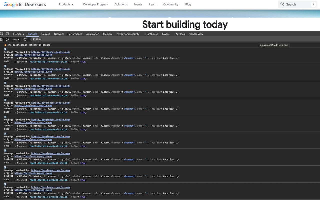Open the 'top' JavaScript context dropdown
The height and width of the screenshot is (200, 320).
16,39
